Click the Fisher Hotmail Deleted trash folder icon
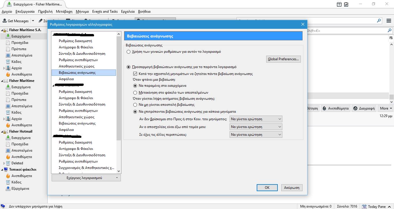This screenshot has height=209, width=394. pos(8,163)
